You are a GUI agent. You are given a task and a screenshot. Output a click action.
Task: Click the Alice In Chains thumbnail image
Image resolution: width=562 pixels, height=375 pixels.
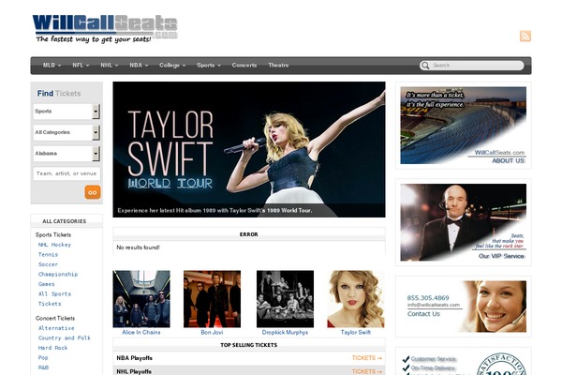pyautogui.click(x=141, y=299)
